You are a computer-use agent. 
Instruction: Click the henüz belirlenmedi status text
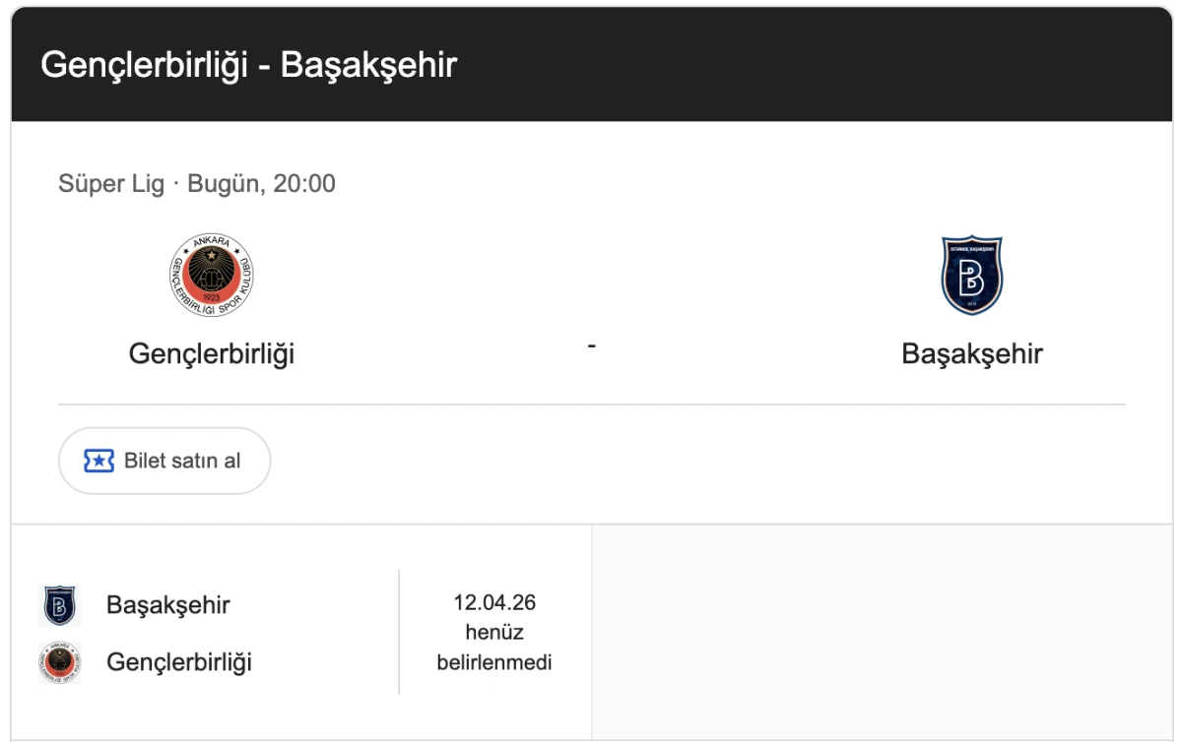pos(495,647)
